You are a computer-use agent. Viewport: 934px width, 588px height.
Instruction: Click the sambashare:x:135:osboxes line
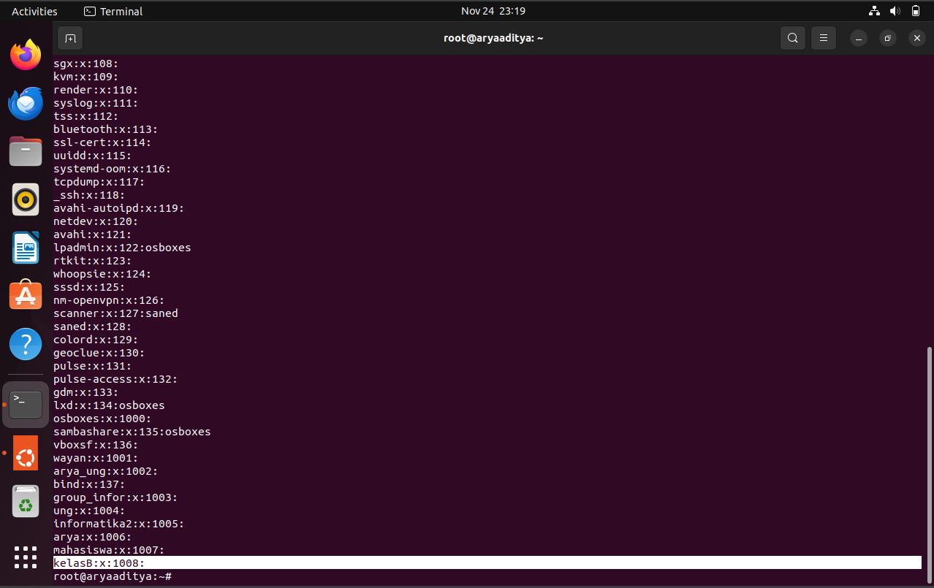(x=132, y=432)
